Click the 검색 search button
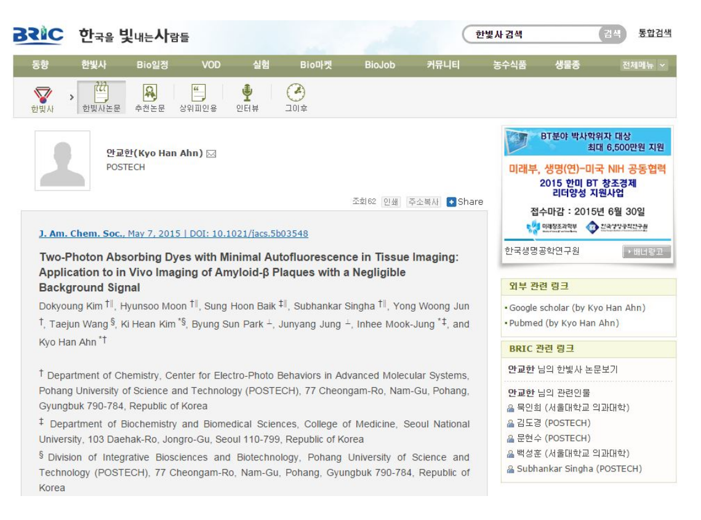701x520 pixels. [612, 34]
